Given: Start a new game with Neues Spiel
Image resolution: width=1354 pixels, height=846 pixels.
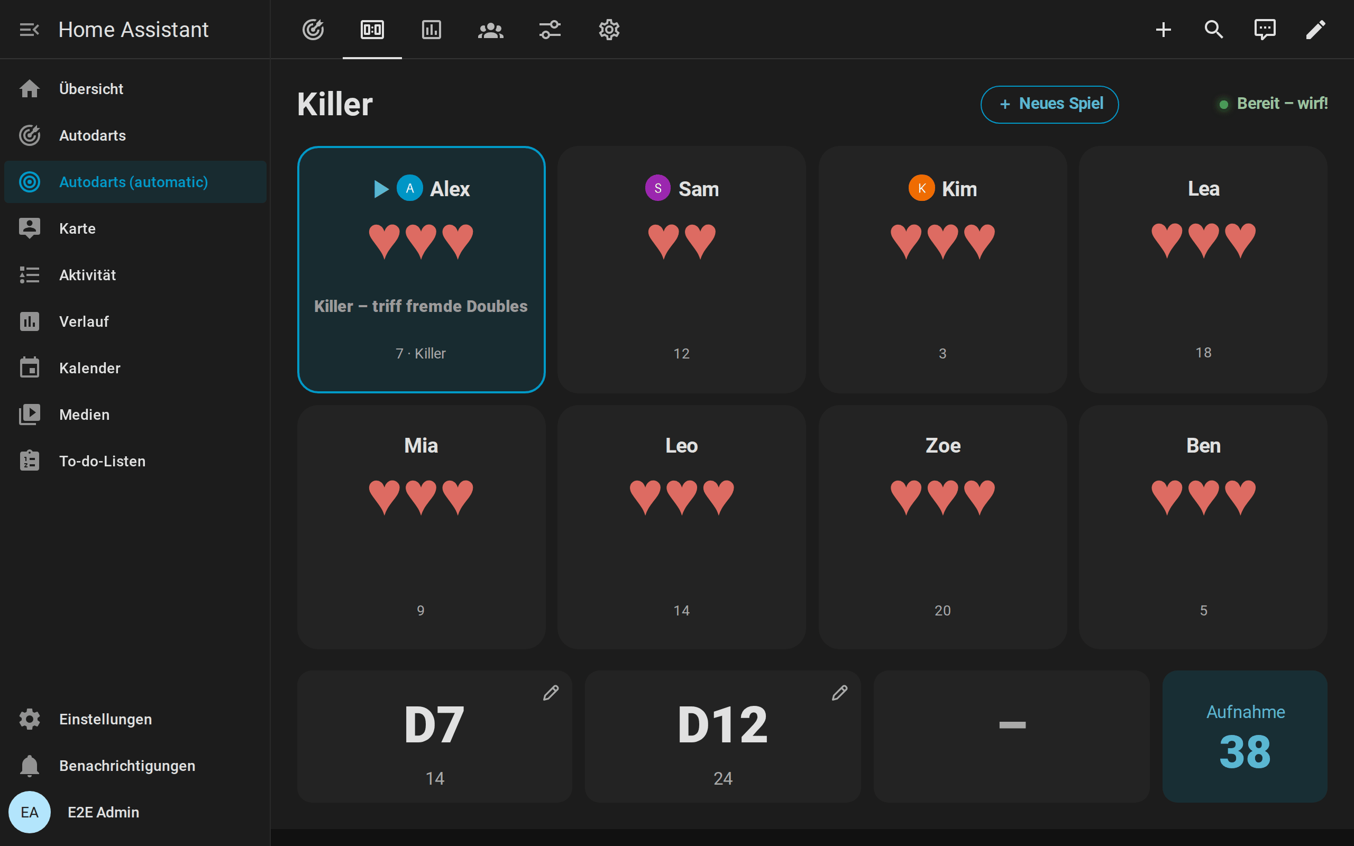Looking at the screenshot, I should [x=1050, y=104].
